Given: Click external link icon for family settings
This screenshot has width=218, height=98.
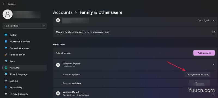Looking at the screenshot, I should tap(214, 32).
